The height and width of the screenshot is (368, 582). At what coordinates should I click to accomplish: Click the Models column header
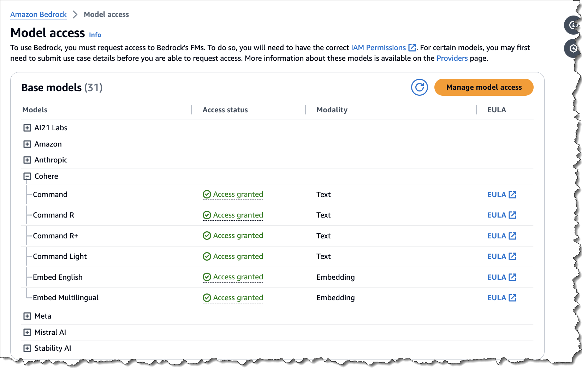click(35, 110)
